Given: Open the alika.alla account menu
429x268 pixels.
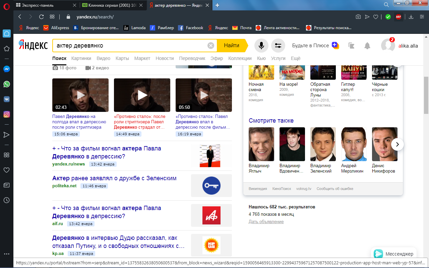Looking at the screenshot, I should [x=408, y=46].
